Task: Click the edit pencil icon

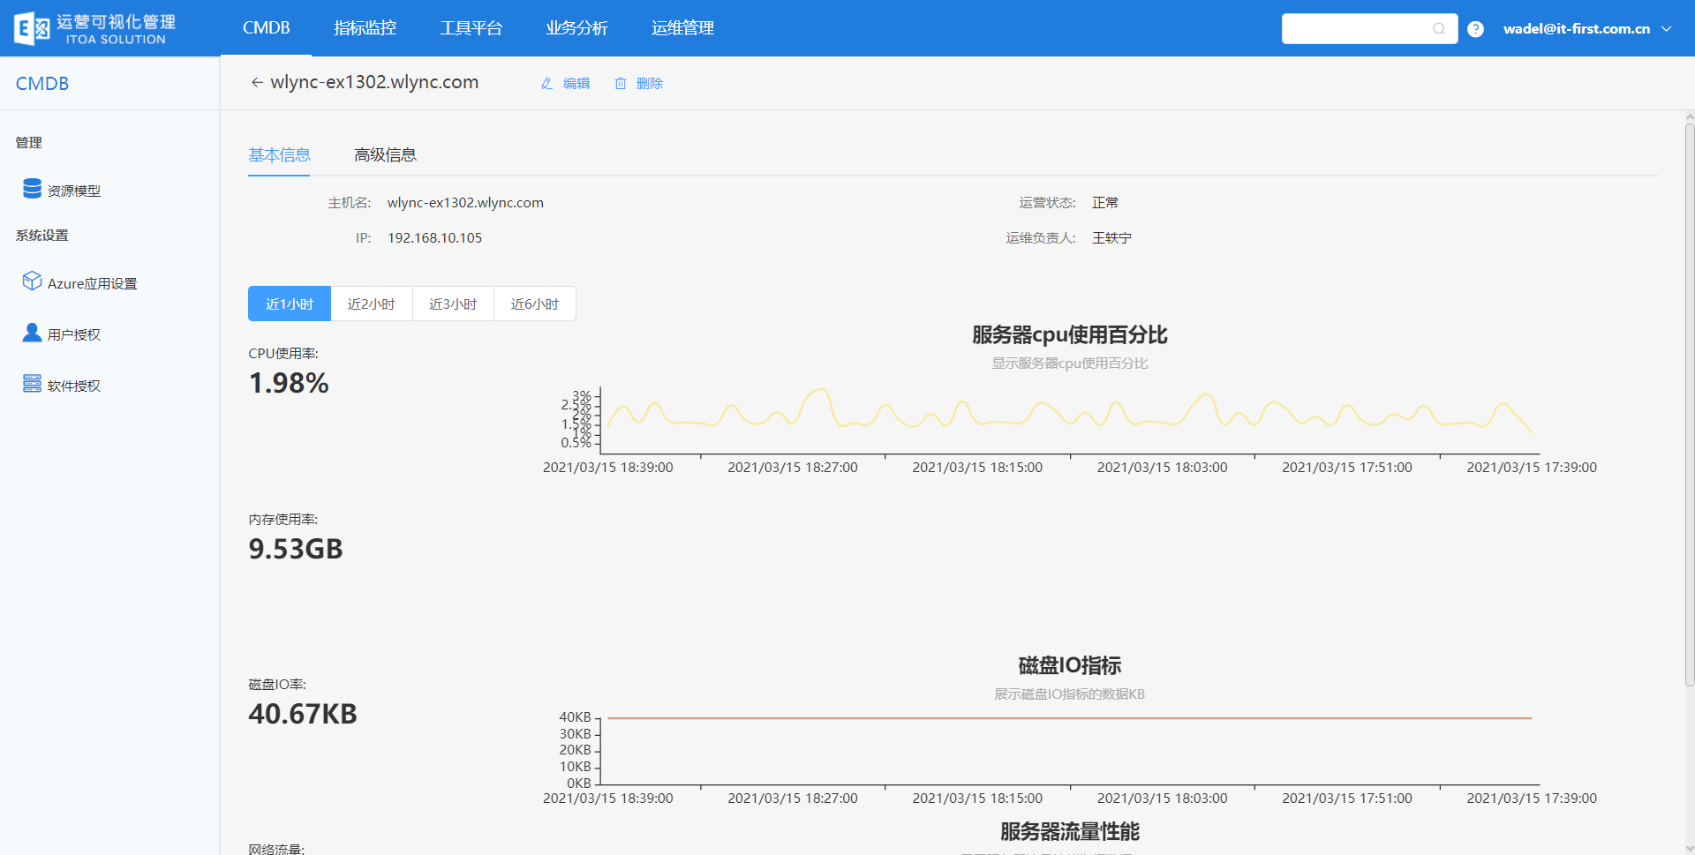Action: pos(547,83)
